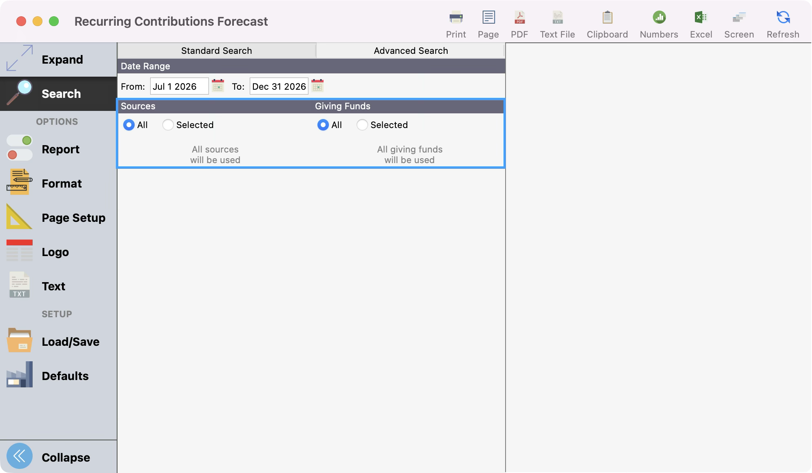Open the Text TXT options icon
This screenshot has height=473, width=812.
coord(19,285)
